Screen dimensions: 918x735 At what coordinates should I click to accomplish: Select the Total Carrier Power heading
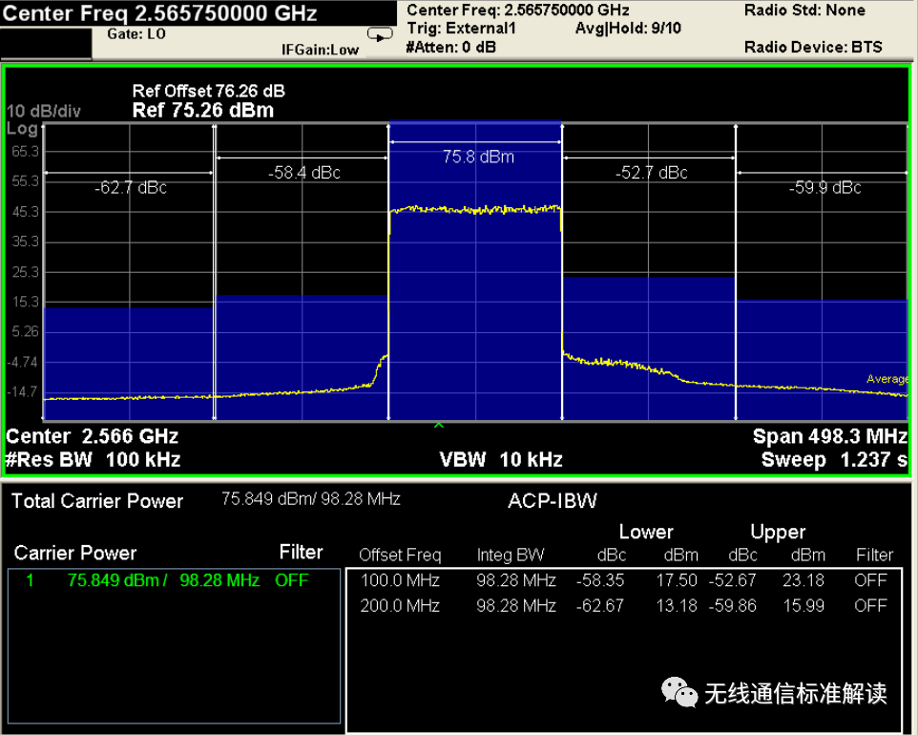pos(98,501)
